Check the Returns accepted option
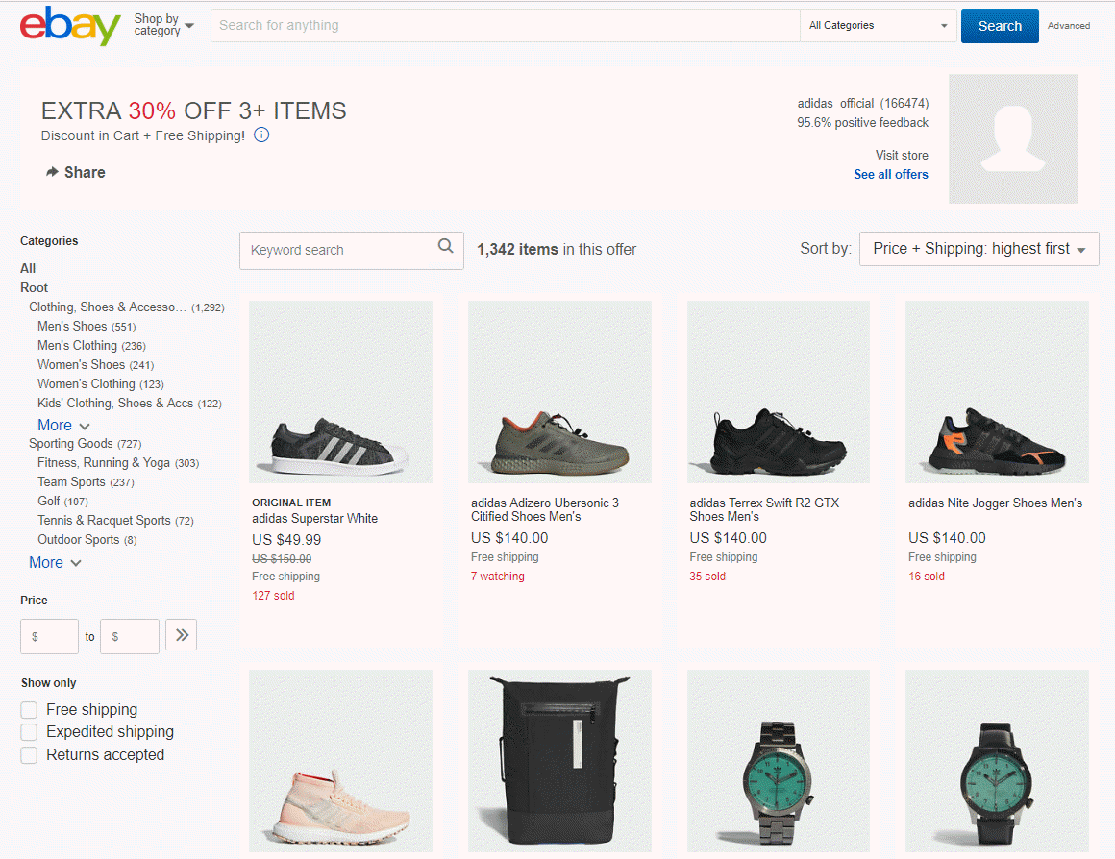This screenshot has height=859, width=1115. [29, 755]
